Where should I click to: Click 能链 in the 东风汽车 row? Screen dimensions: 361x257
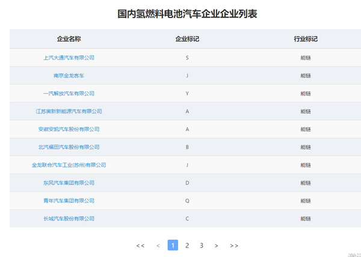point(306,183)
